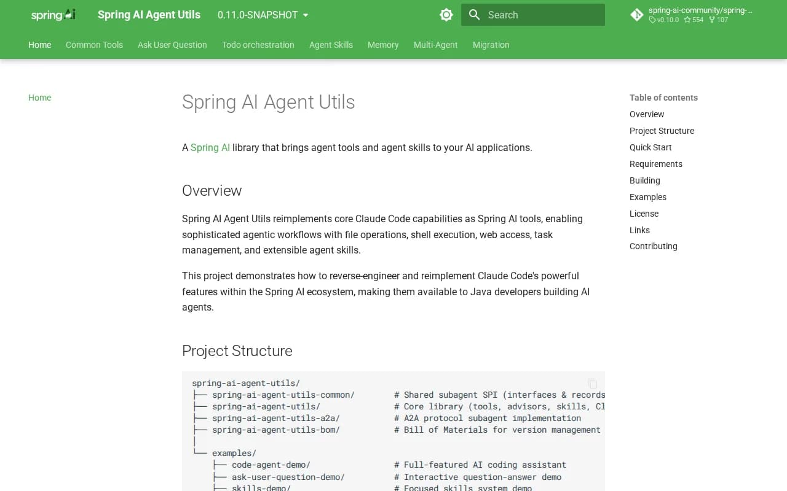Select the Agent Skills tab
The height and width of the screenshot is (491, 787).
click(331, 45)
